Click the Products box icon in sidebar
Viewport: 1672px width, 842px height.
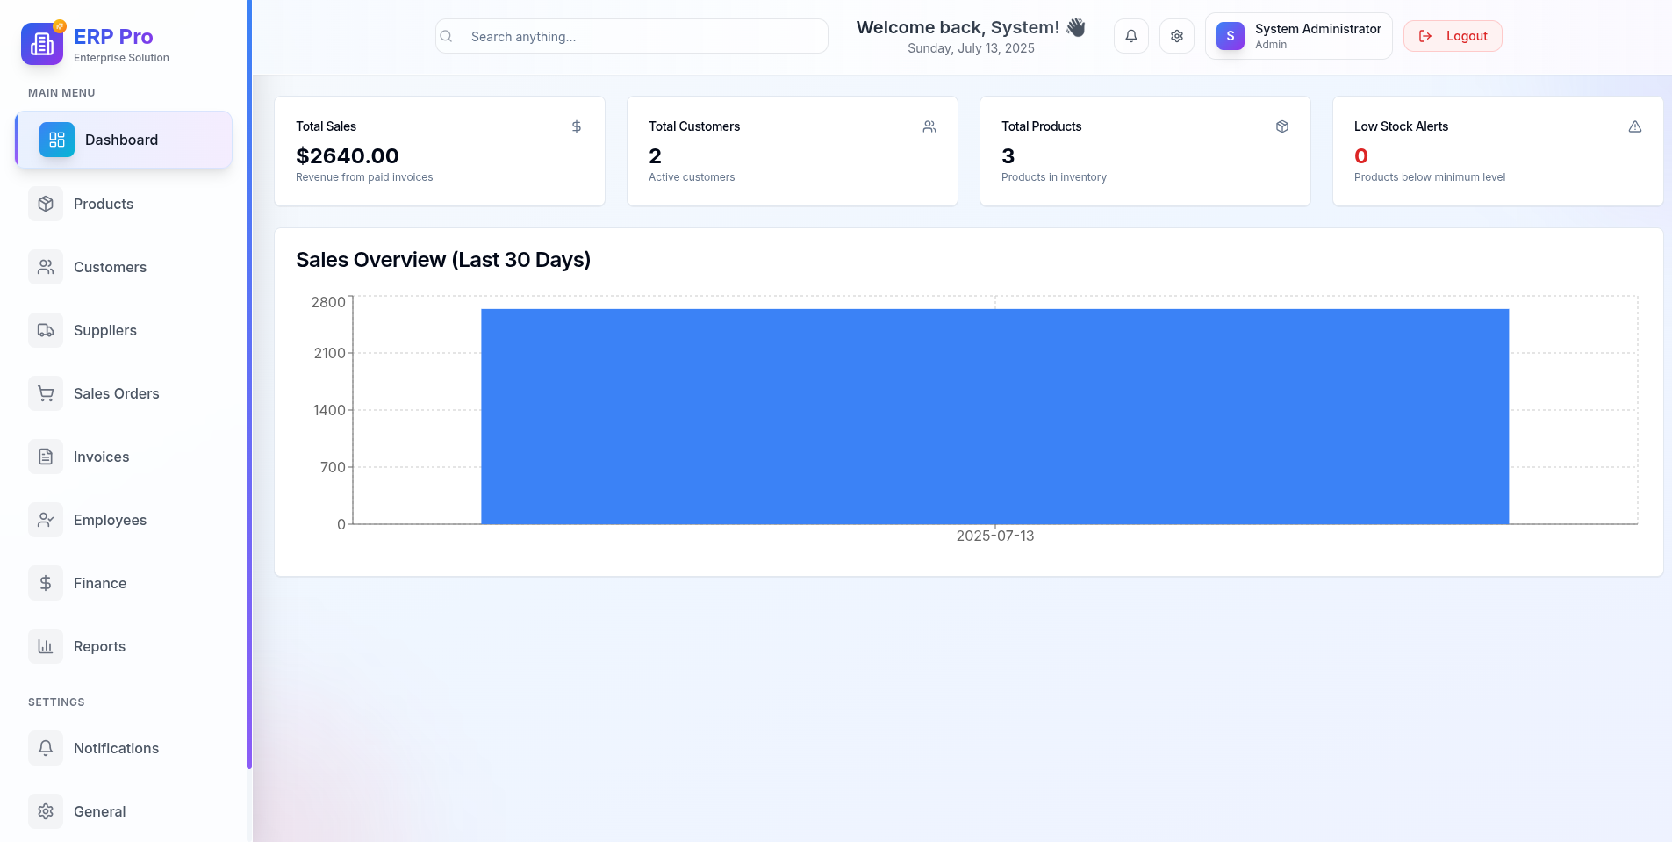46,204
